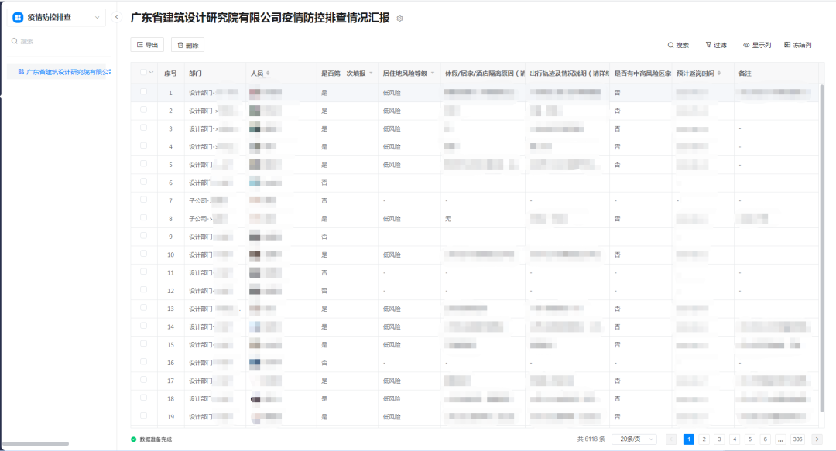Viewport: 836px width, 451px height.
Task: Jump to last page 306
Action: 797,439
